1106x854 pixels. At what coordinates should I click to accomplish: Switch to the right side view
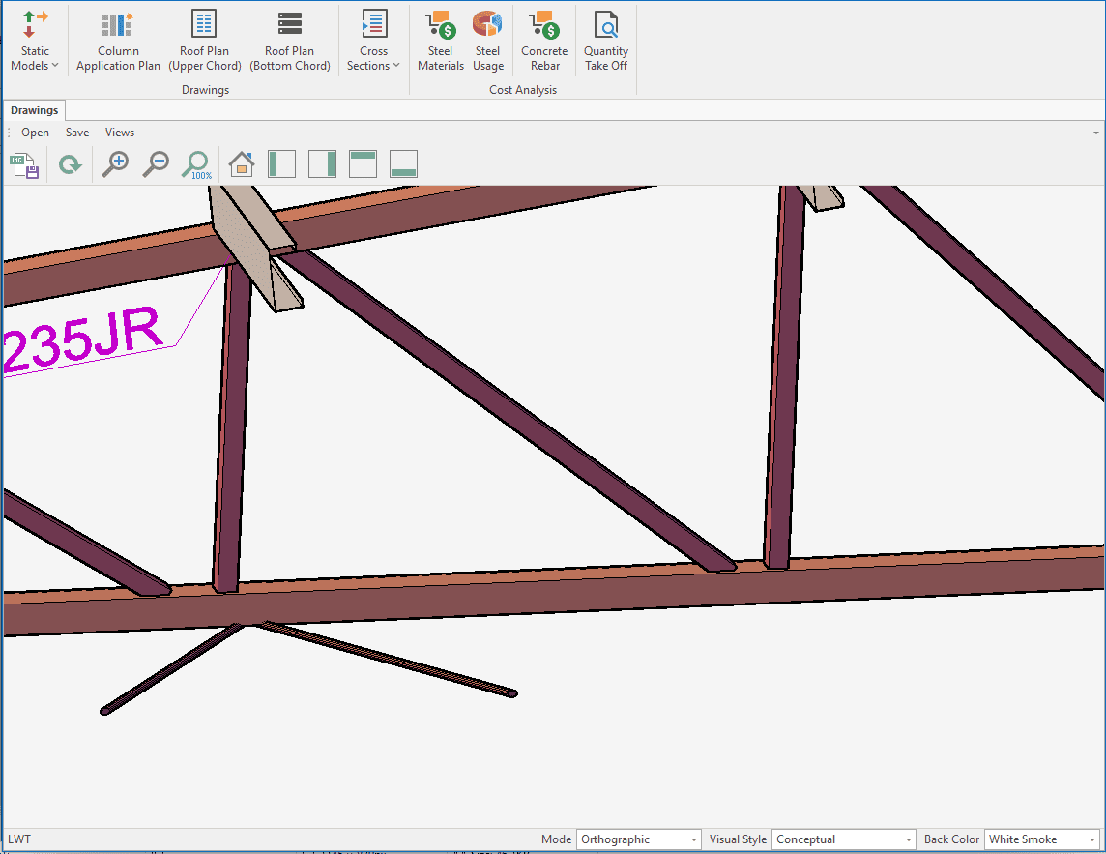click(x=322, y=164)
